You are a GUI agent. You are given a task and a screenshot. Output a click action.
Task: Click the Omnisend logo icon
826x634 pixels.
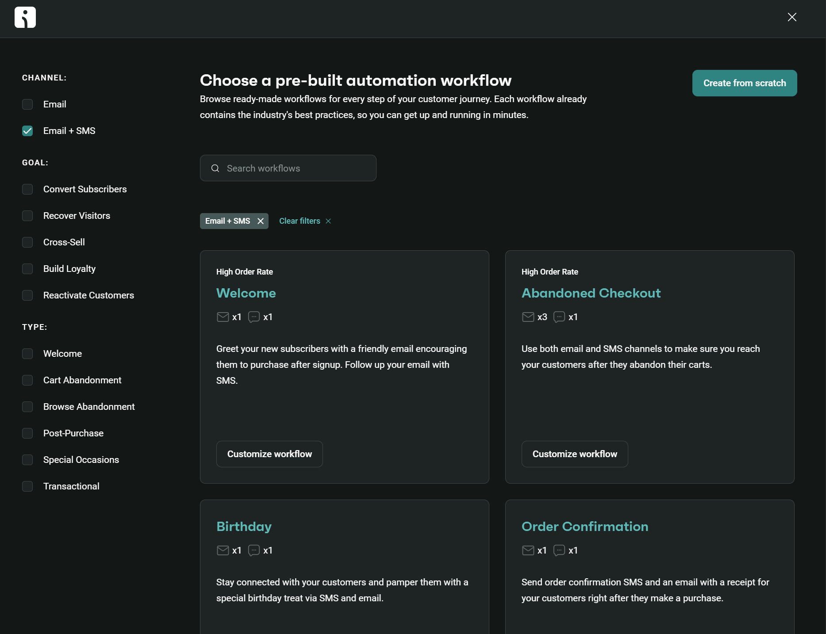(25, 17)
